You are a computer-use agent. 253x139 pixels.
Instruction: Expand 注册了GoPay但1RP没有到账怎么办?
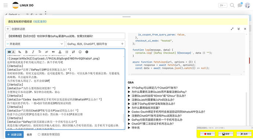(151, 104)
